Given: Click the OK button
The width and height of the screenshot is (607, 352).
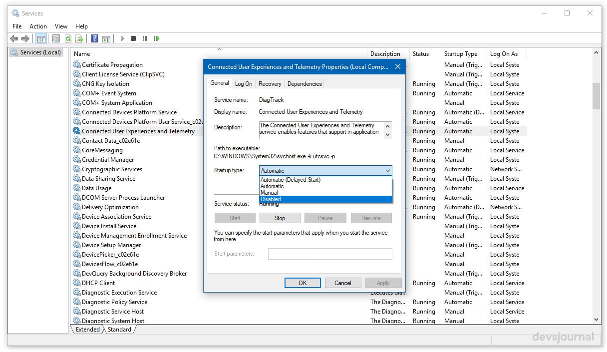Looking at the screenshot, I should point(303,283).
